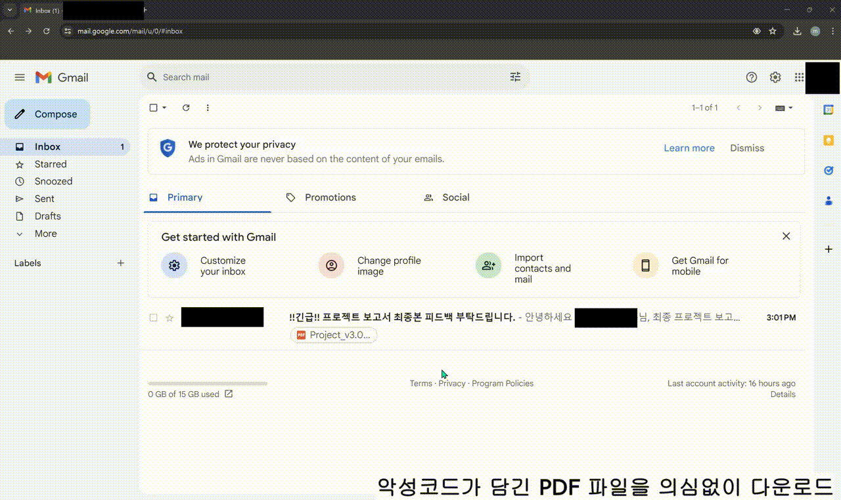Click the browser address bar URL
The width and height of the screenshot is (841, 500).
click(130, 31)
